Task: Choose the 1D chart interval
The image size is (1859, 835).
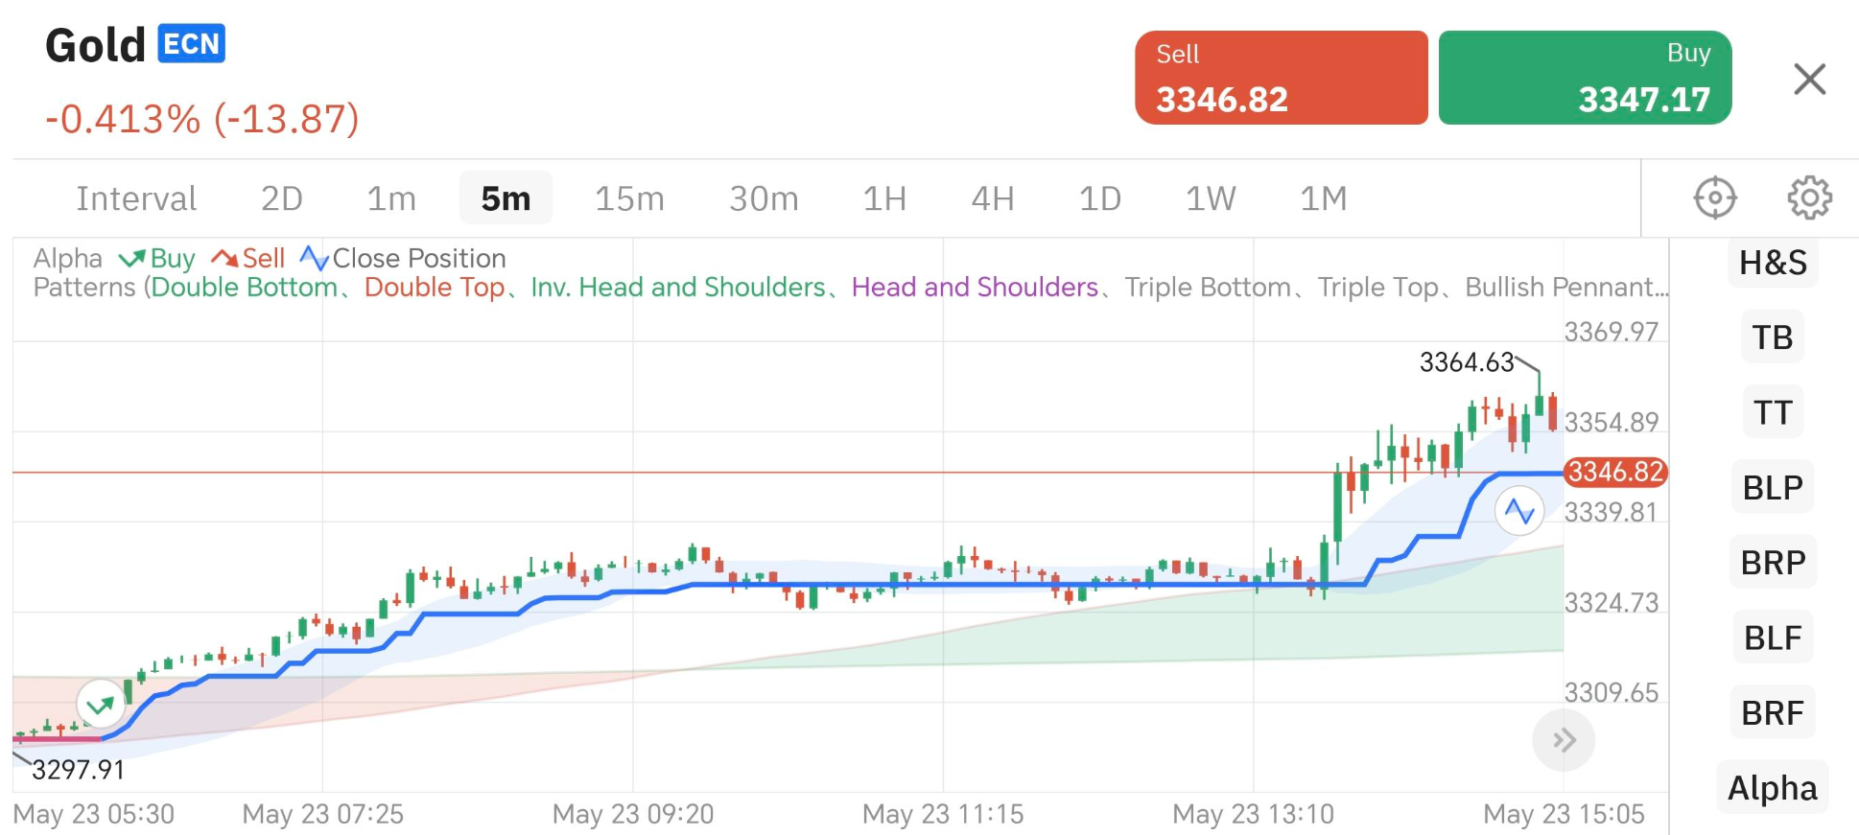Action: click(x=1099, y=198)
